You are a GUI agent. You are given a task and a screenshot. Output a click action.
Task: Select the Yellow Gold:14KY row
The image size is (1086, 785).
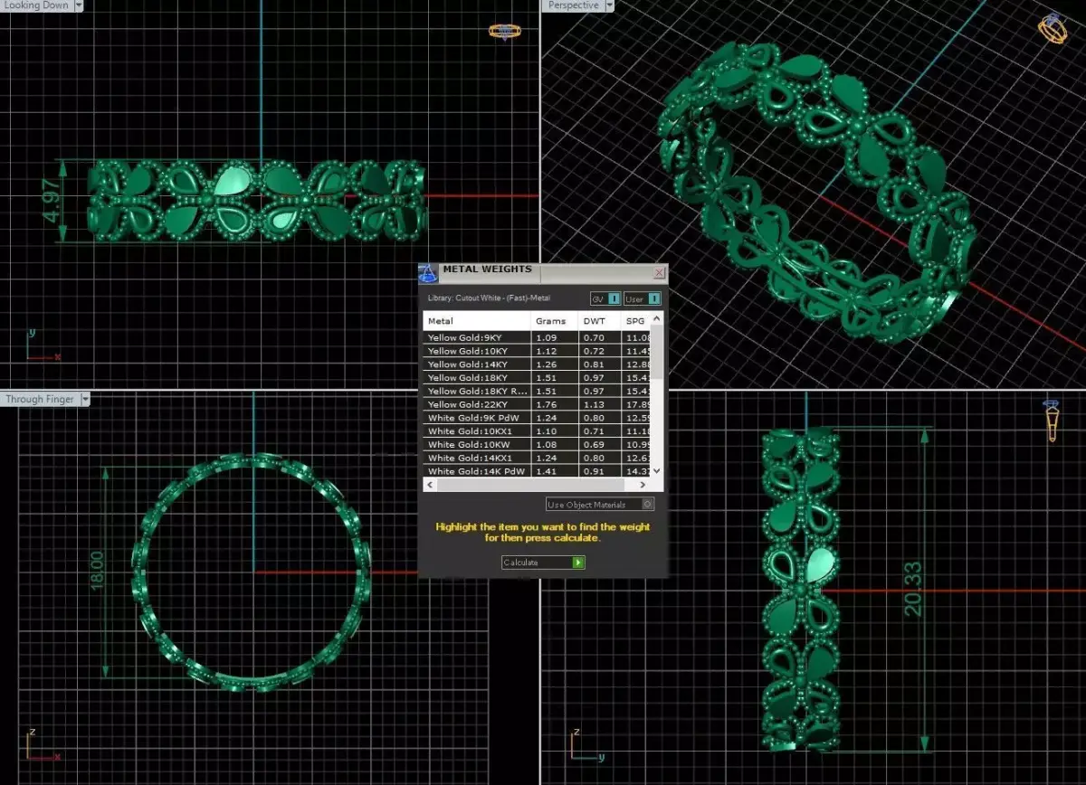point(538,364)
